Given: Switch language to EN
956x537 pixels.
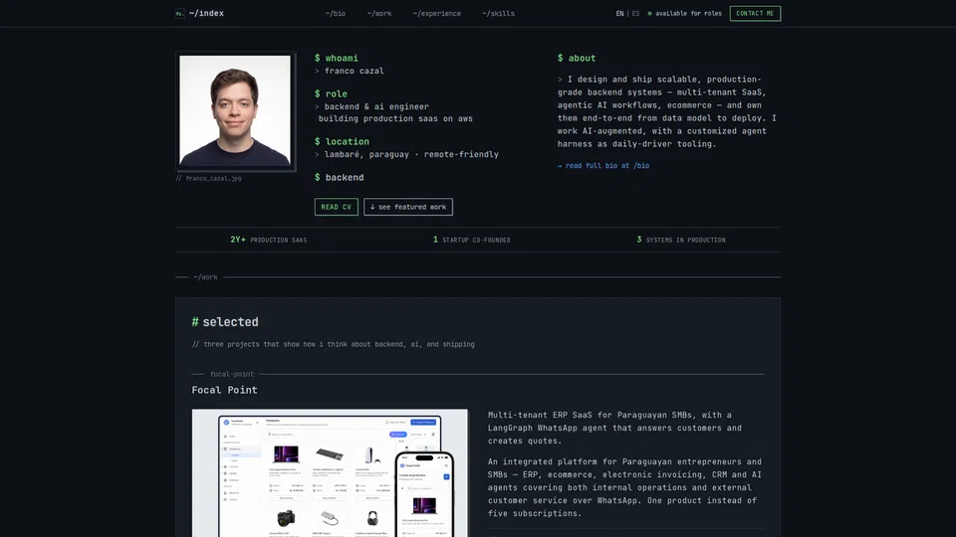Looking at the screenshot, I should [619, 13].
